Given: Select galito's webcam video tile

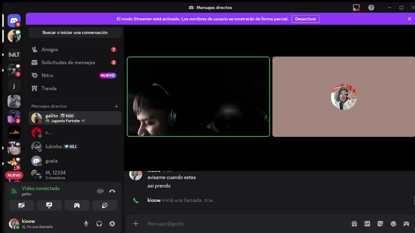Looking at the screenshot, I should (x=198, y=97).
